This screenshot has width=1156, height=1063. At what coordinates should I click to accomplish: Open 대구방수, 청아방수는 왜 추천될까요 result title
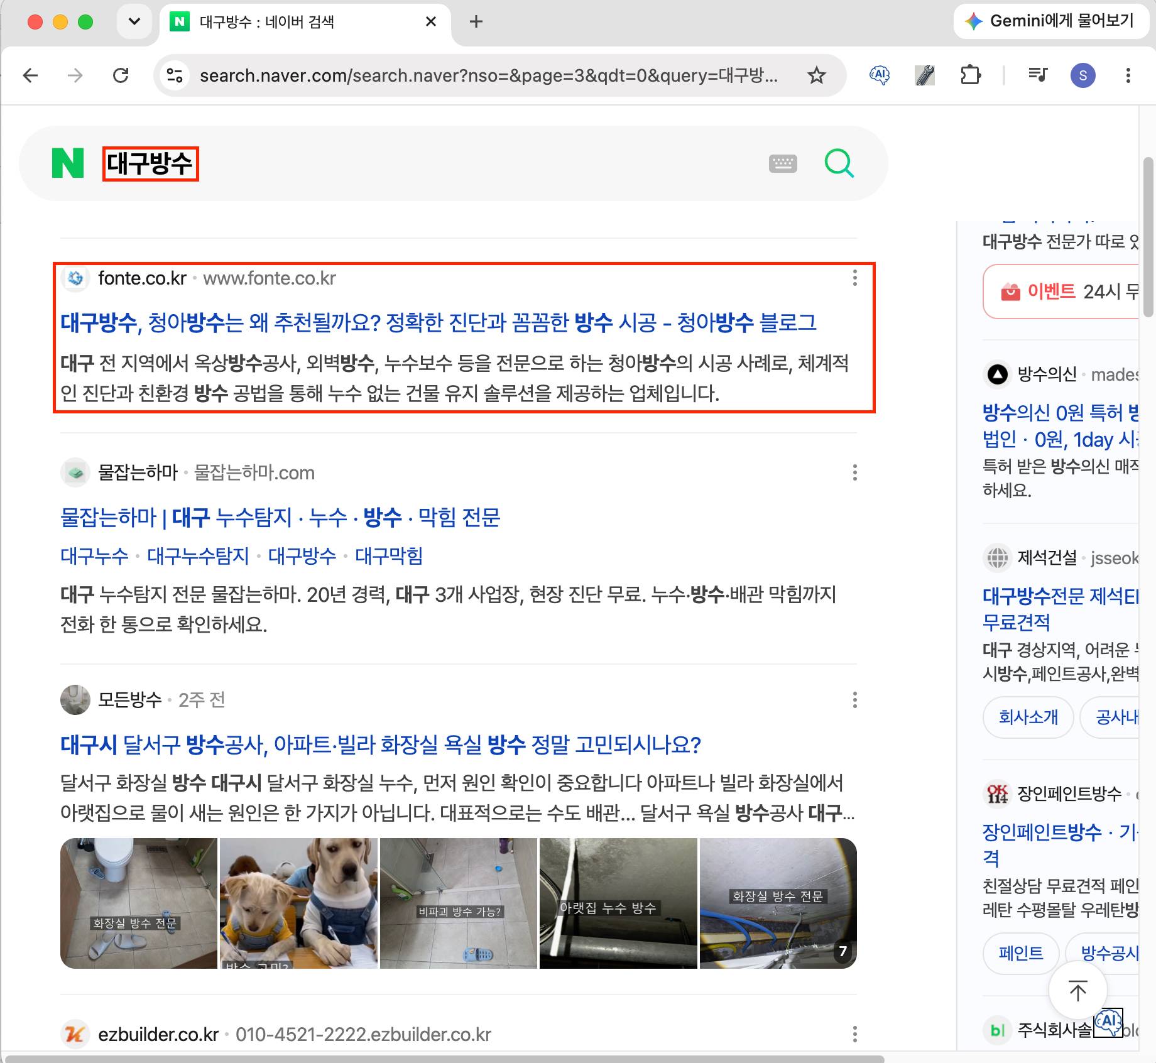[438, 322]
